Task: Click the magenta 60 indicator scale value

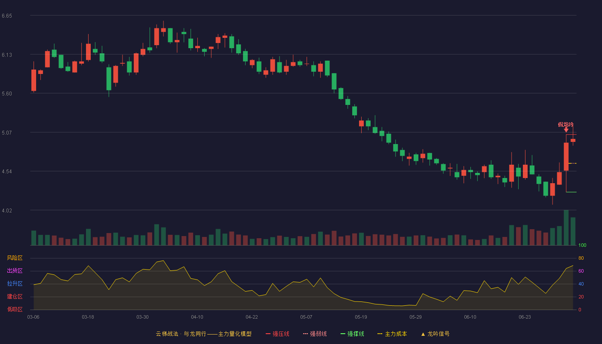Action: (x=581, y=271)
